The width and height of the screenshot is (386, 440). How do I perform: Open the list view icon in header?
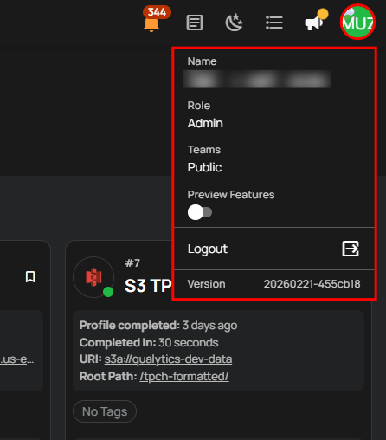coord(273,23)
